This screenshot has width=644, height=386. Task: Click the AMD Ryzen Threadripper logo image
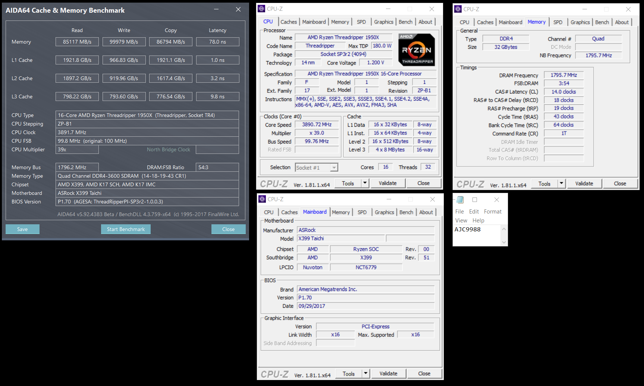click(x=417, y=50)
